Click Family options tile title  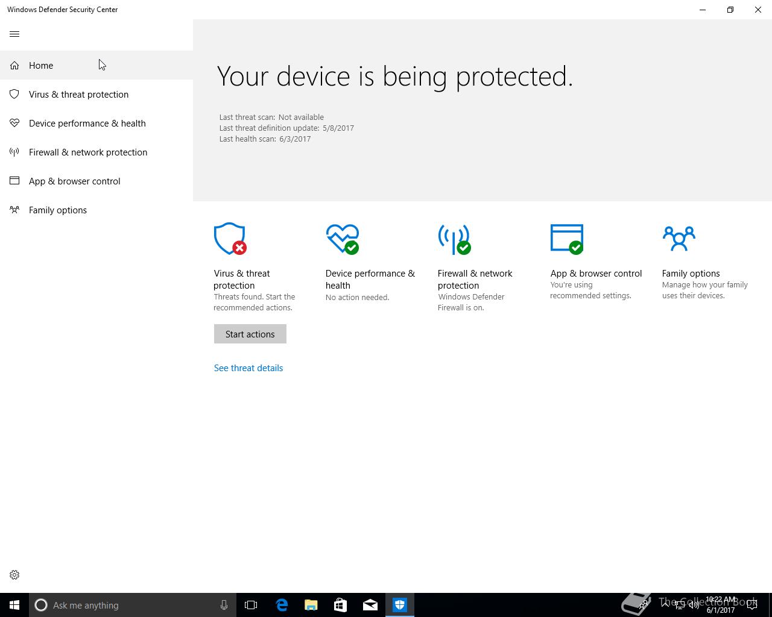(691, 274)
